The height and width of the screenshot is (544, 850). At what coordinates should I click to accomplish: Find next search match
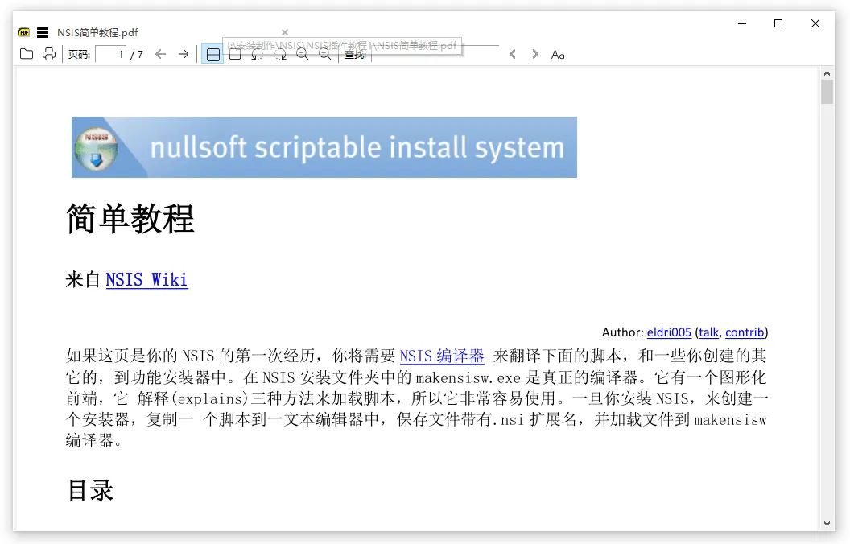pyautogui.click(x=535, y=54)
